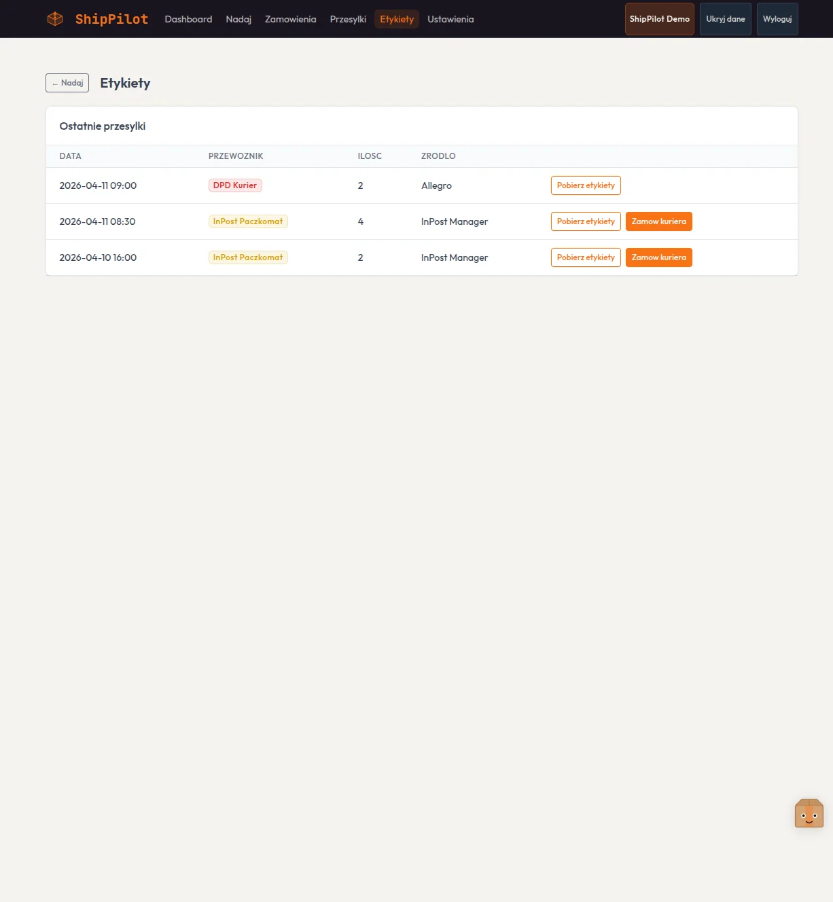
Task: Open the box mascot chat helper
Action: (x=809, y=813)
